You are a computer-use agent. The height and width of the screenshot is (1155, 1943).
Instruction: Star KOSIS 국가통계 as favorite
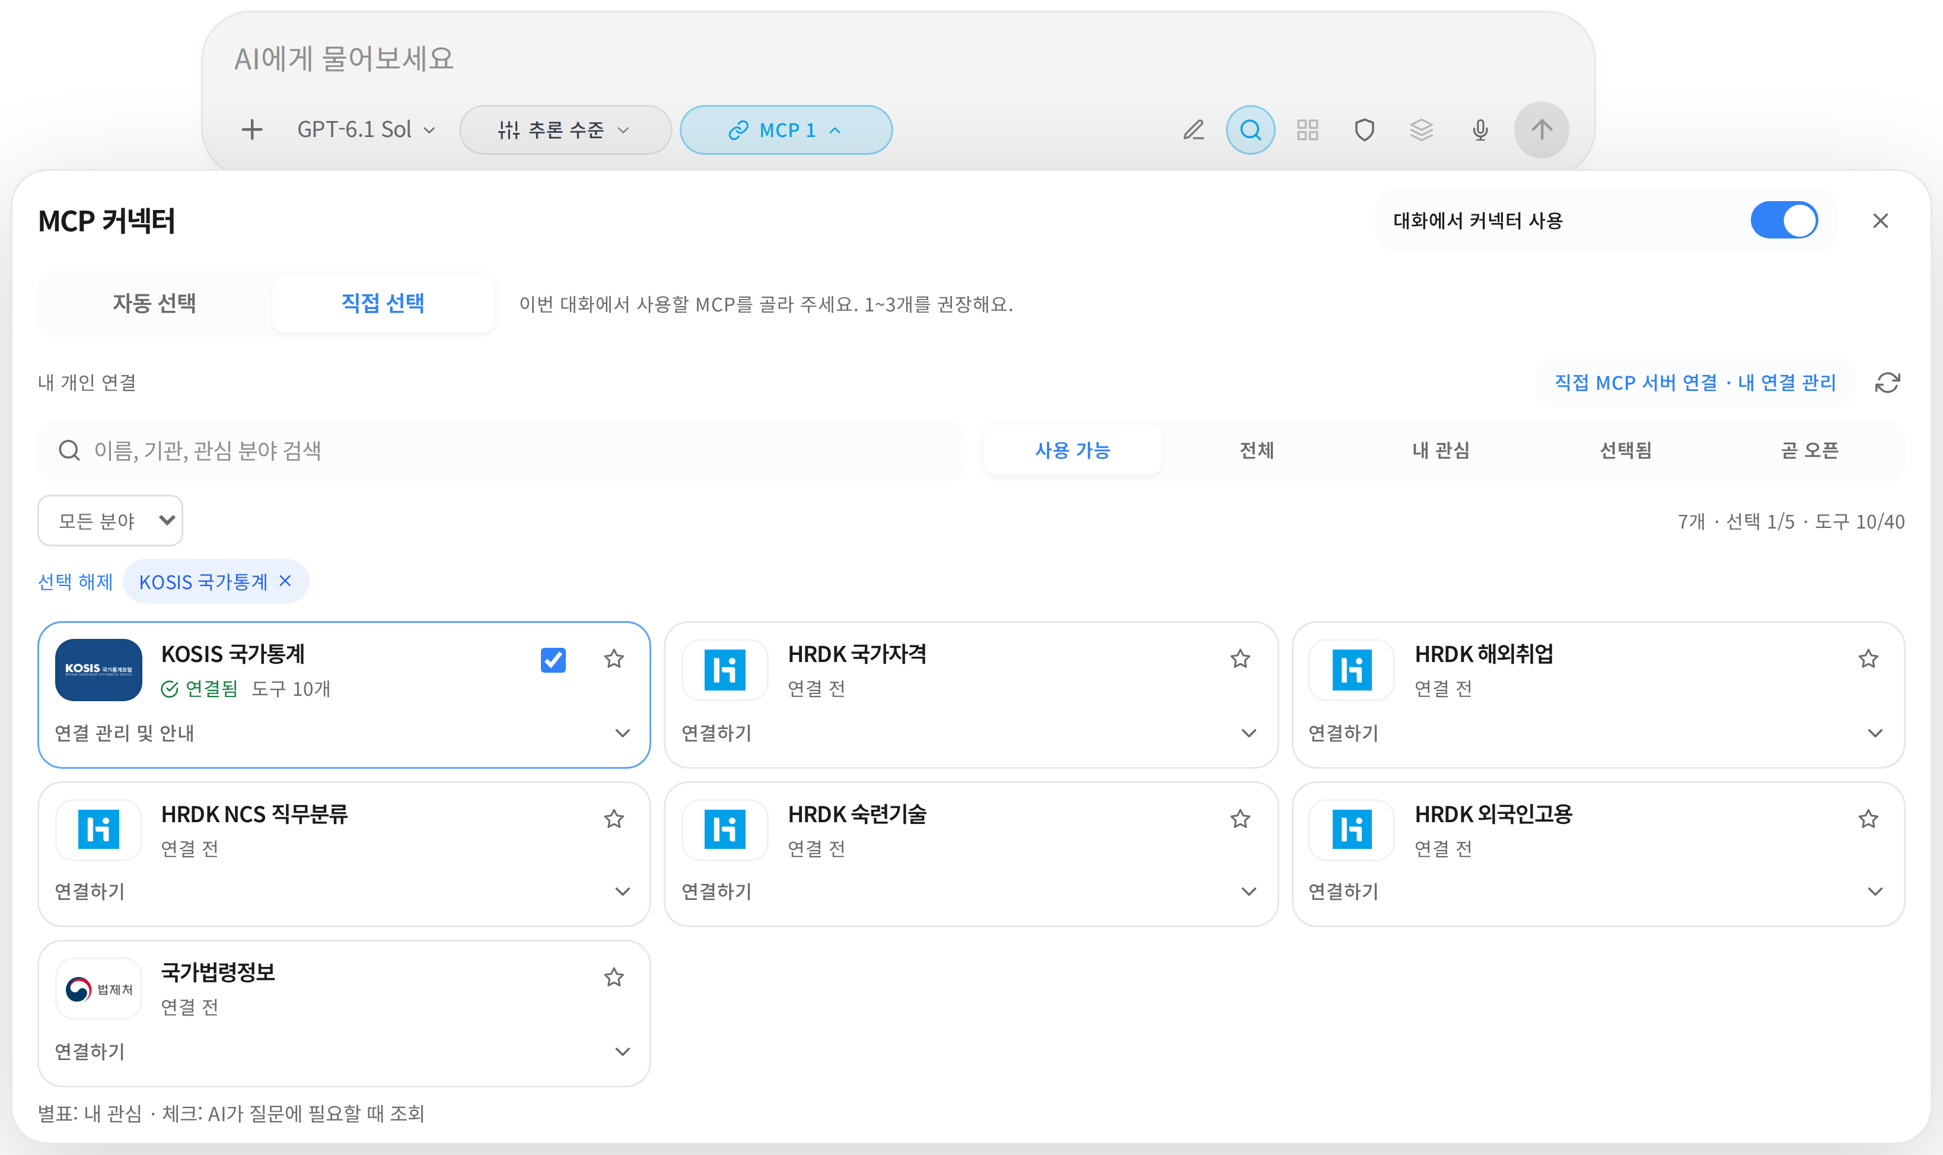pyautogui.click(x=614, y=659)
